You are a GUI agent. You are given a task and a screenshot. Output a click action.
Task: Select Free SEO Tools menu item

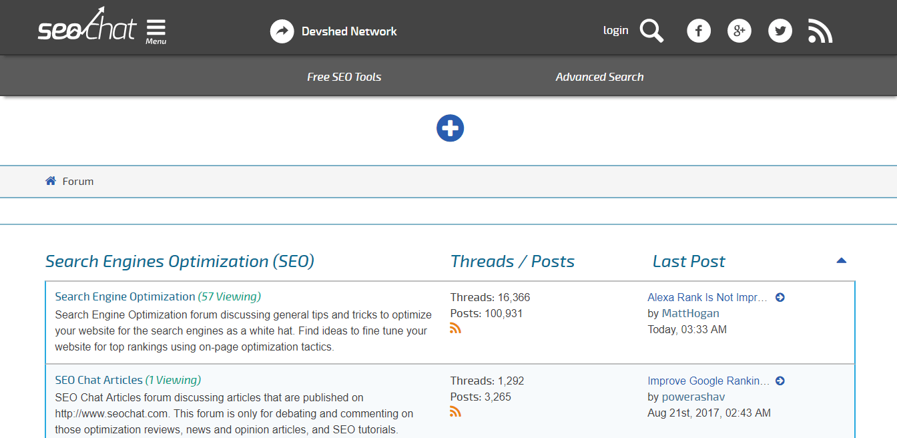(344, 77)
